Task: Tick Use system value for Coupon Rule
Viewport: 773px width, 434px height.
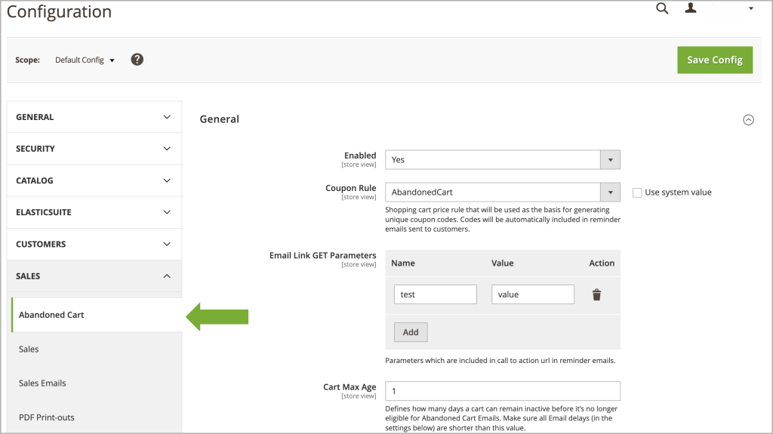Action: 637,192
